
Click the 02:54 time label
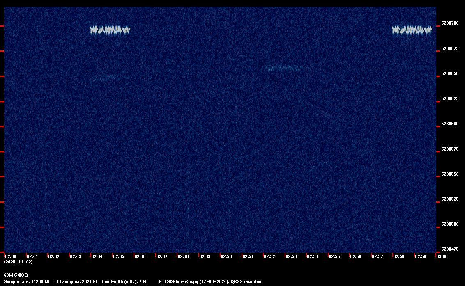pyautogui.click(x=313, y=256)
